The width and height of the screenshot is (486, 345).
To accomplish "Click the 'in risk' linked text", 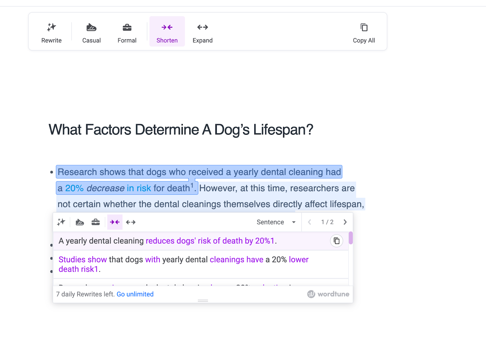I will pyautogui.click(x=139, y=188).
